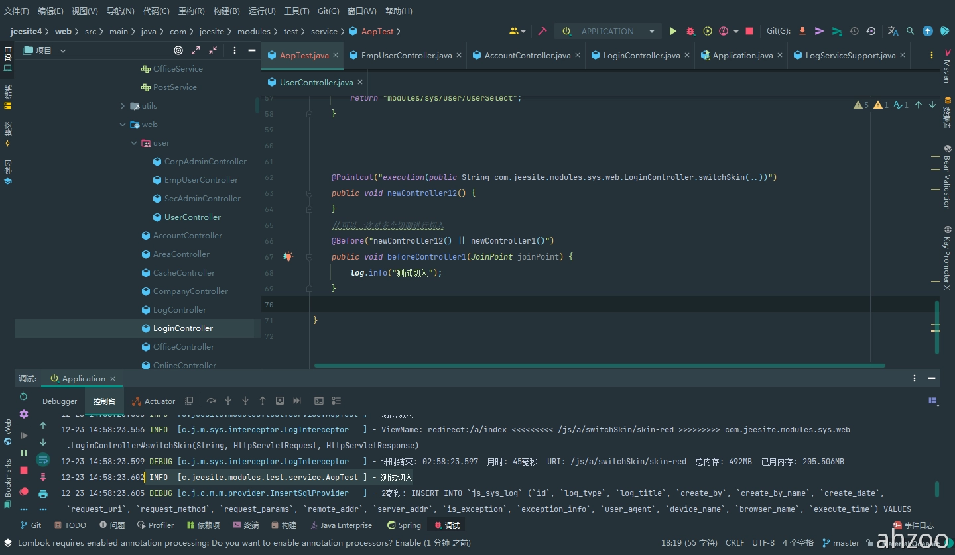Switch to the LoginController.java editor tab

click(x=641, y=56)
